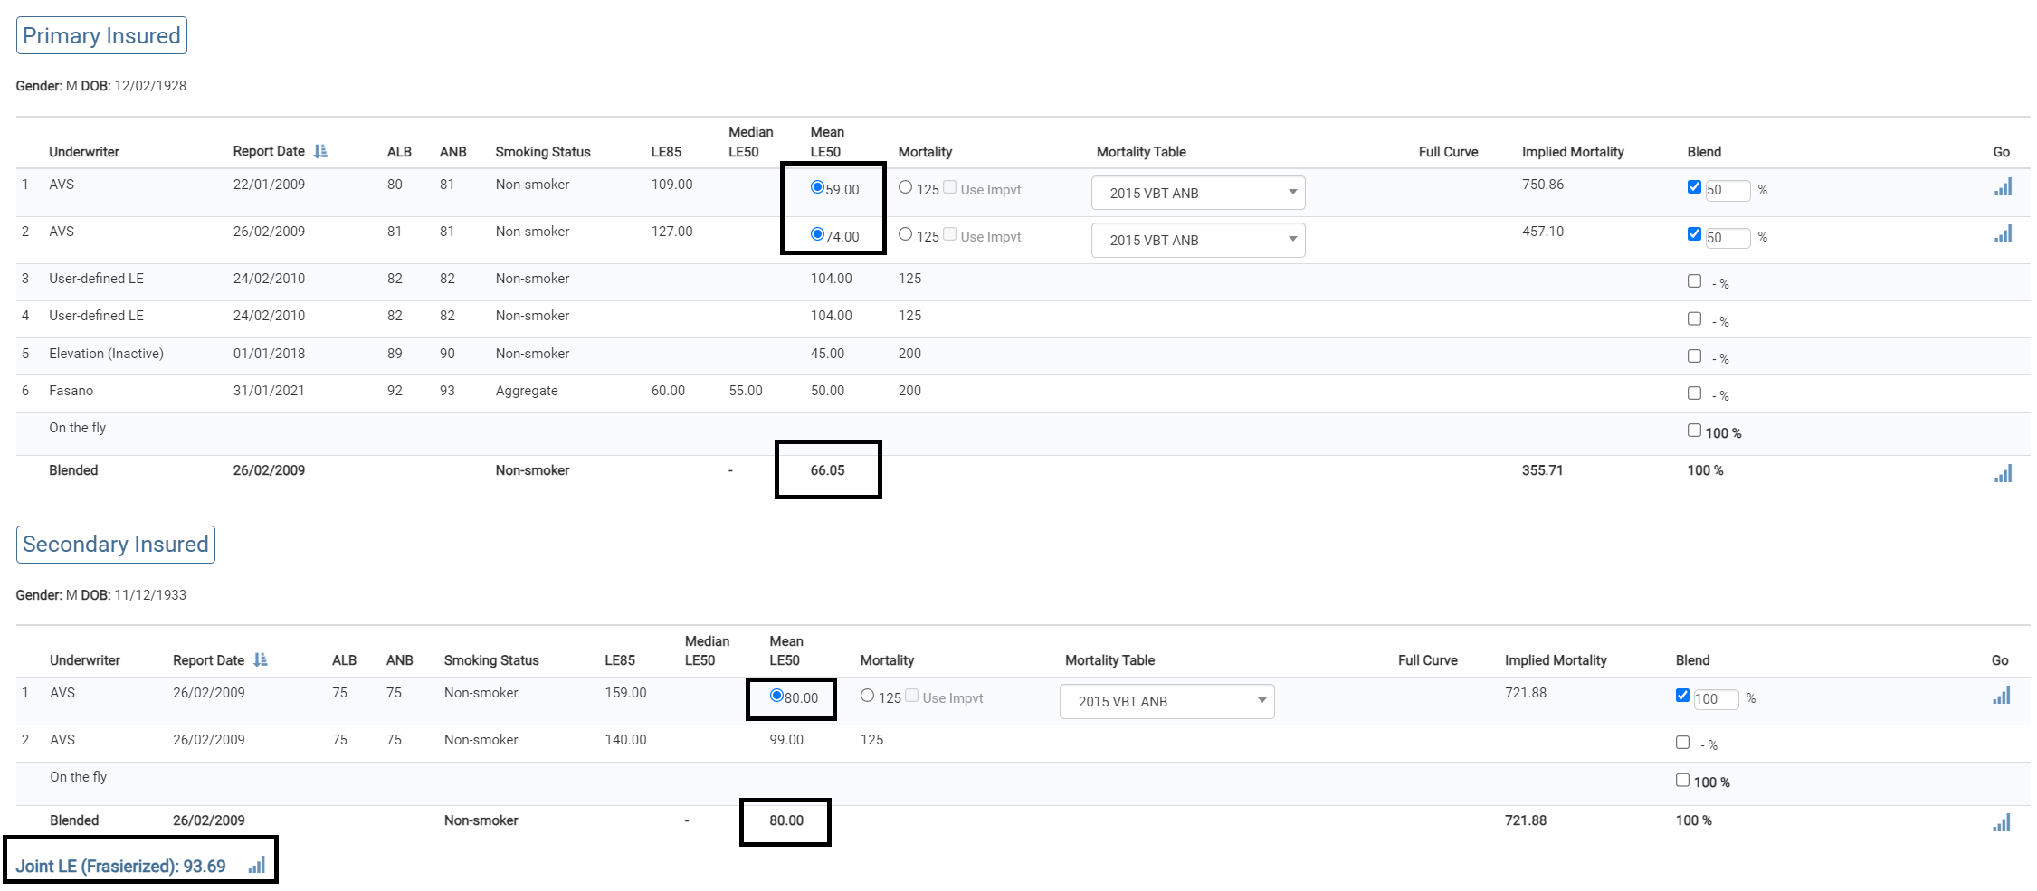Click the chart icon for Primary AVS row 2
Screen dimensions: 2037x891
pyautogui.click(x=2003, y=234)
